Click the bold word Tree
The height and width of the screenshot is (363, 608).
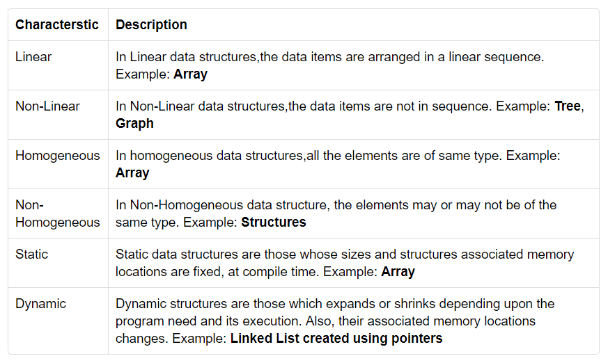(x=567, y=106)
